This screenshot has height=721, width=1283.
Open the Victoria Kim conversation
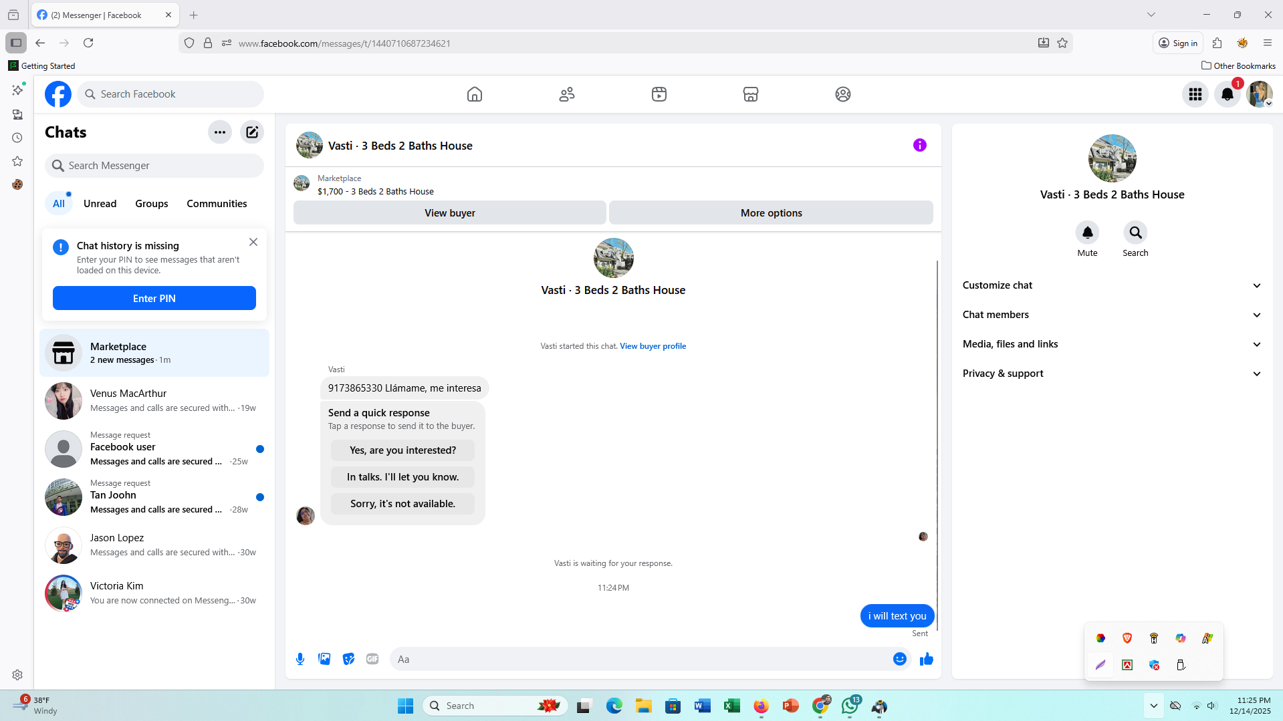(x=154, y=593)
